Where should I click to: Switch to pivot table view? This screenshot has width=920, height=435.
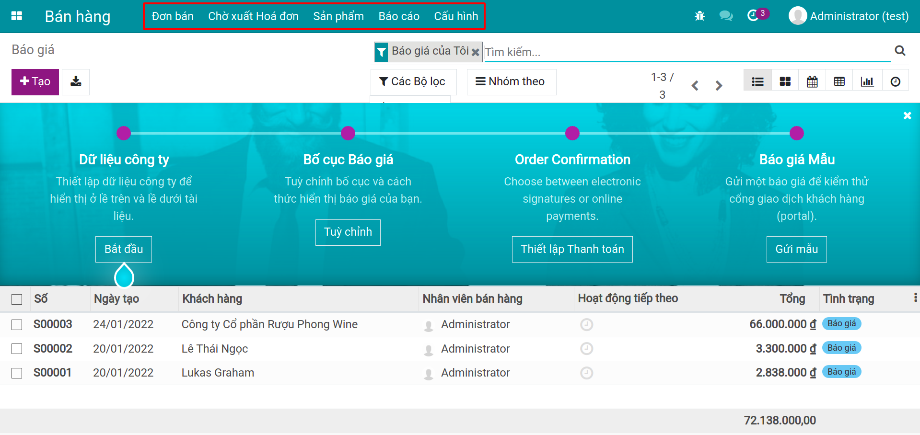point(839,82)
